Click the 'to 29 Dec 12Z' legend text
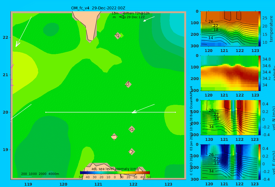275x187 pixels. pos(134,17)
